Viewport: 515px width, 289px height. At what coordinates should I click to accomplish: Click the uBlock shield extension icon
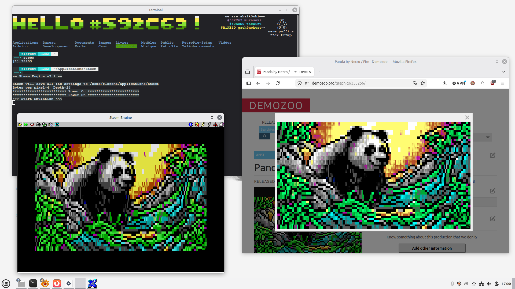coord(492,83)
